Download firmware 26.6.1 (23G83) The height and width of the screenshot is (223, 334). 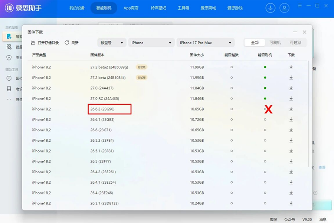[x=291, y=119]
